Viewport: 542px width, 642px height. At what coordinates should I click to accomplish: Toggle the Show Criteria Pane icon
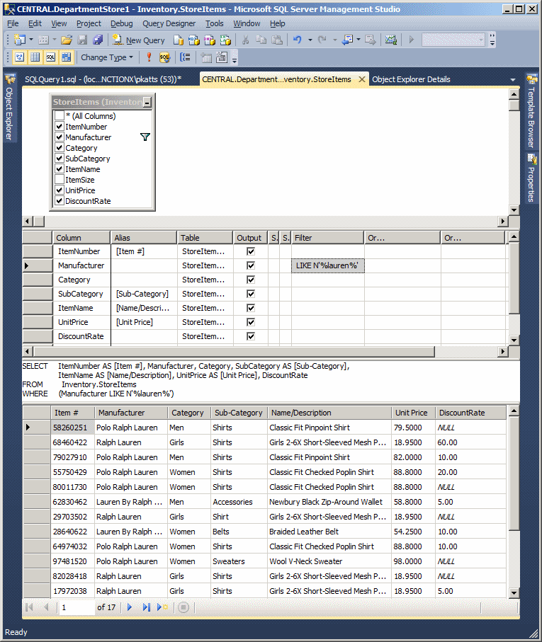click(x=35, y=57)
